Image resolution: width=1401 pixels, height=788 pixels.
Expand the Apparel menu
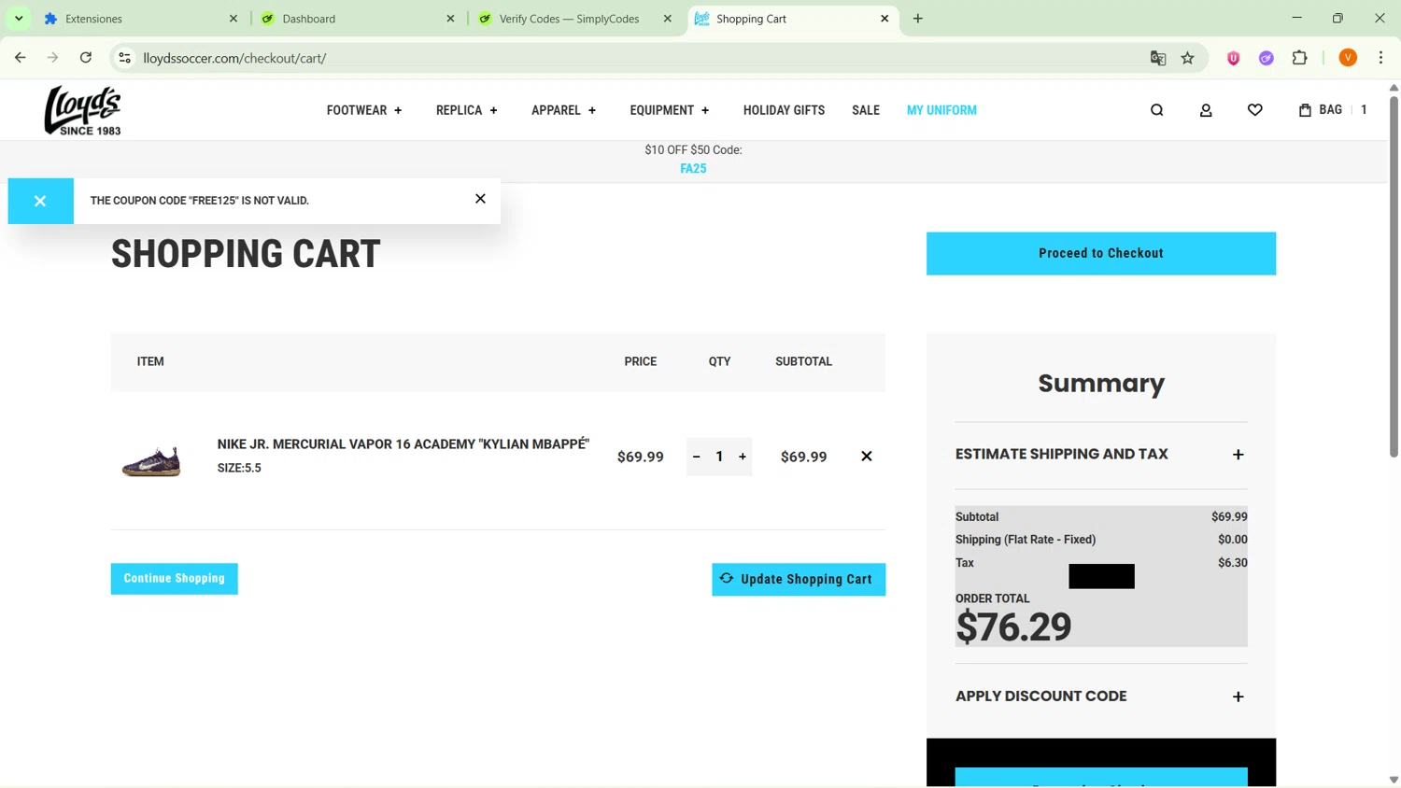pyautogui.click(x=563, y=110)
